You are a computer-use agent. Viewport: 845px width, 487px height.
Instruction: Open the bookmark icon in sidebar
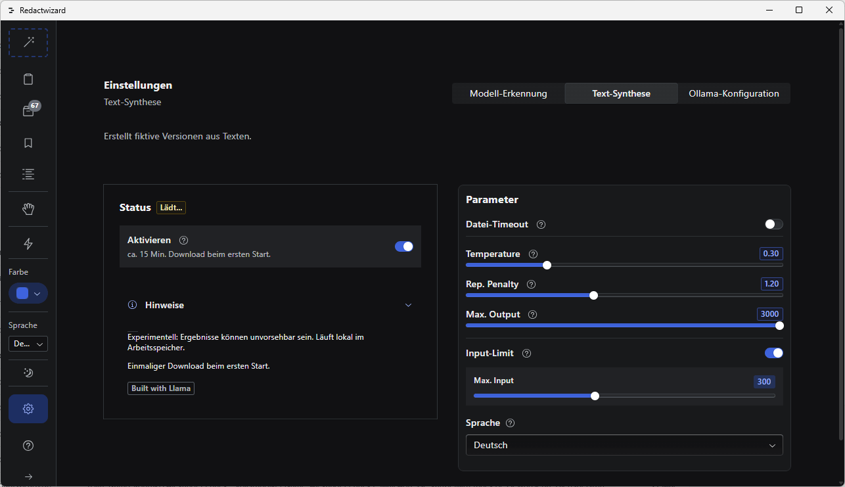(x=28, y=143)
